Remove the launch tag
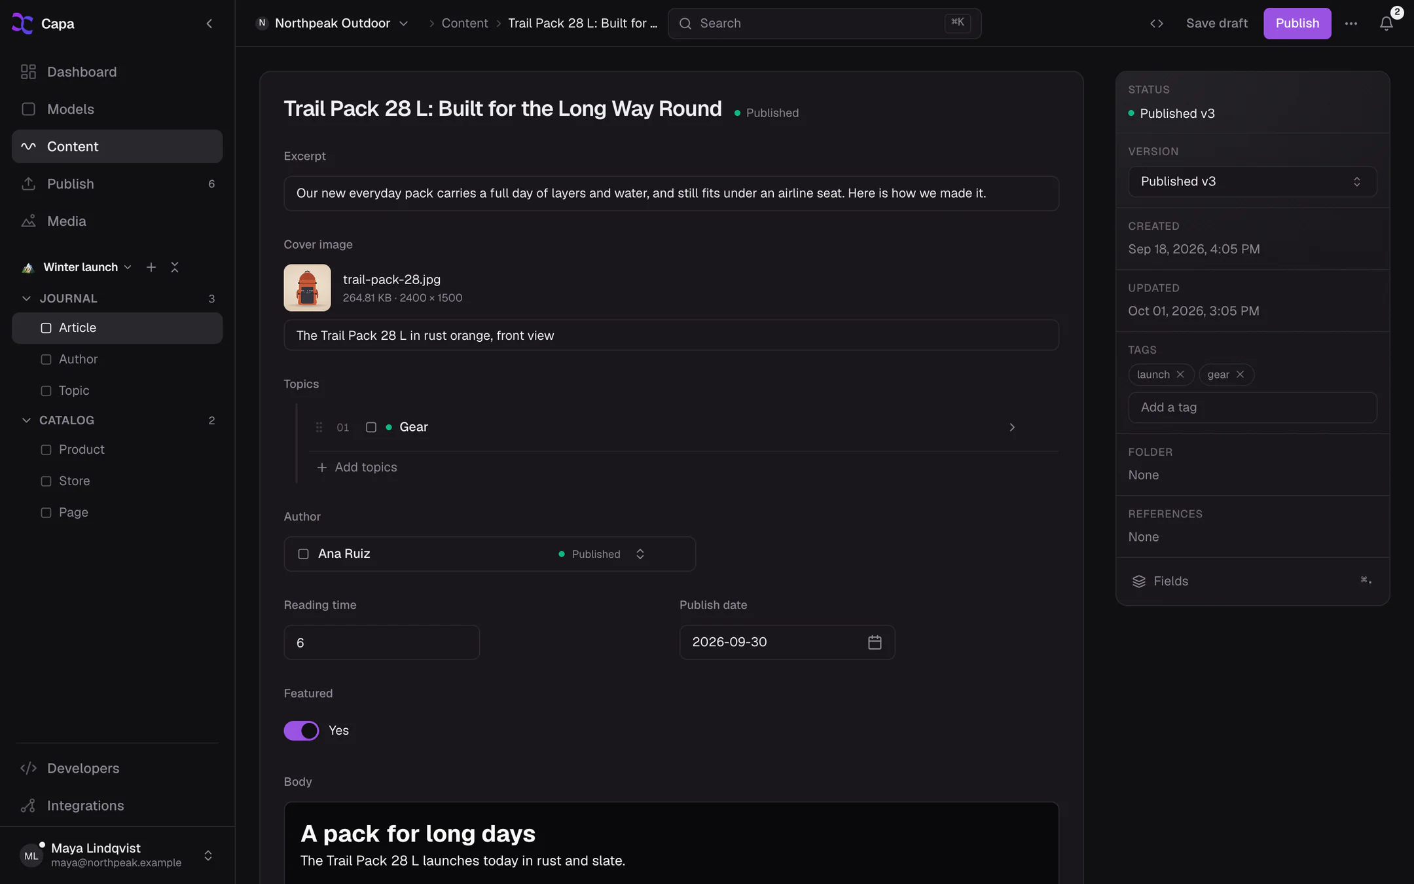 pos(1180,375)
